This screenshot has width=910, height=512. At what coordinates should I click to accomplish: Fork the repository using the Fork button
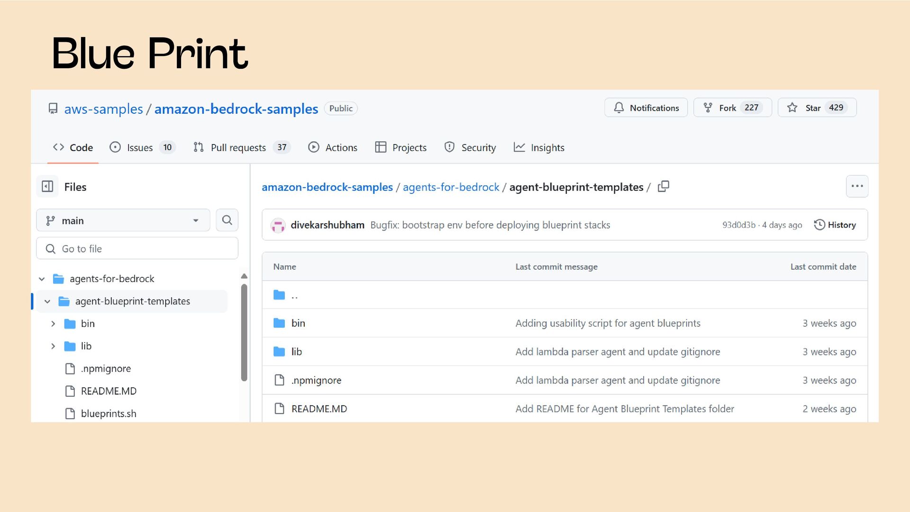click(732, 108)
